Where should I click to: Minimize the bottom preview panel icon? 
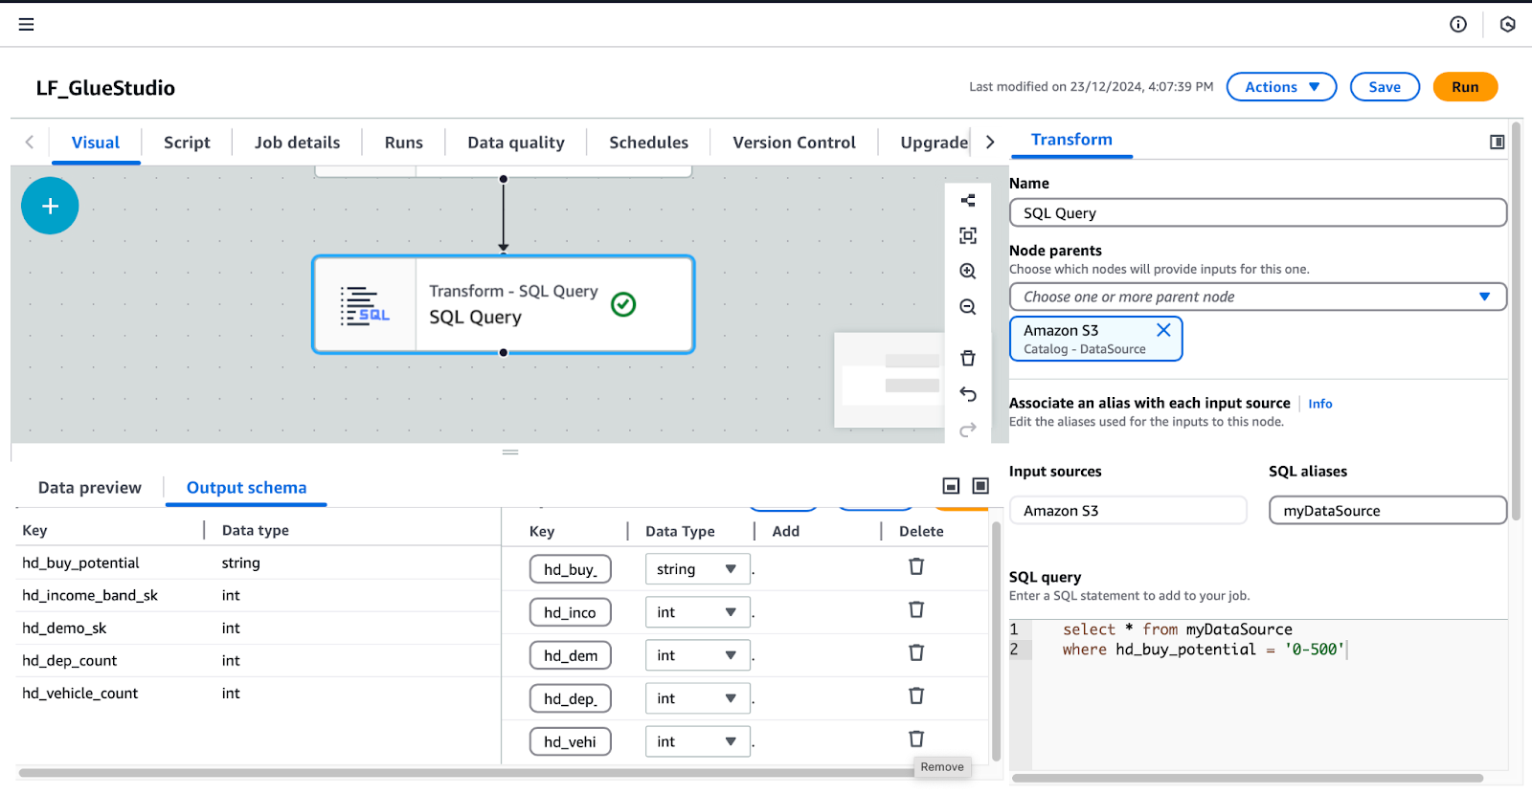(x=951, y=486)
